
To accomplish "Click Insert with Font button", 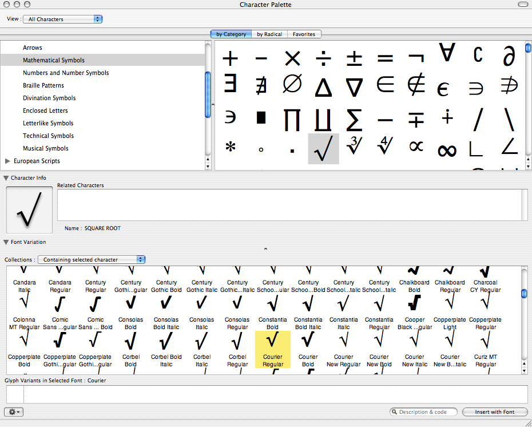I will pos(495,412).
